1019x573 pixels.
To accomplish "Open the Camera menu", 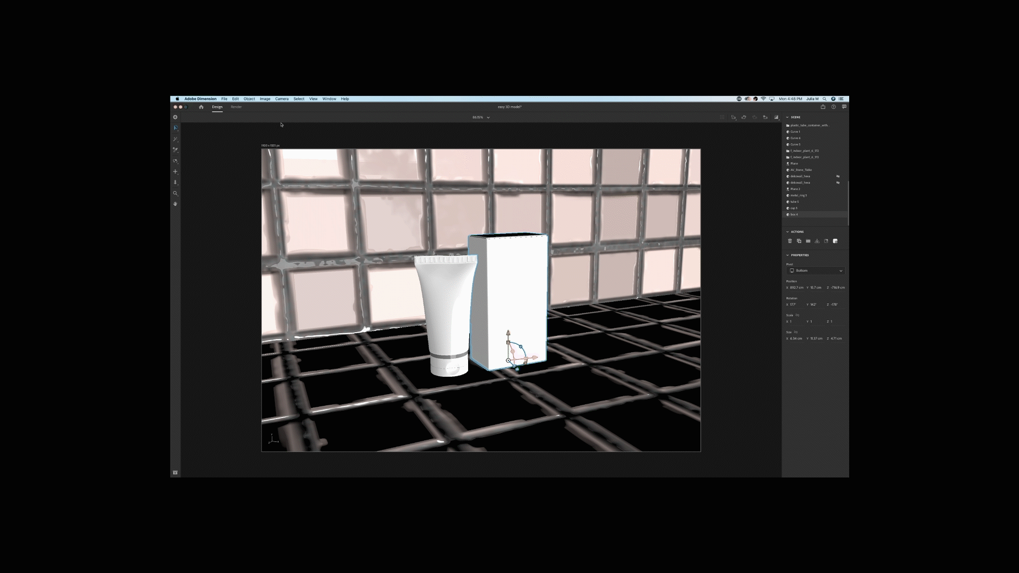I will tap(282, 99).
